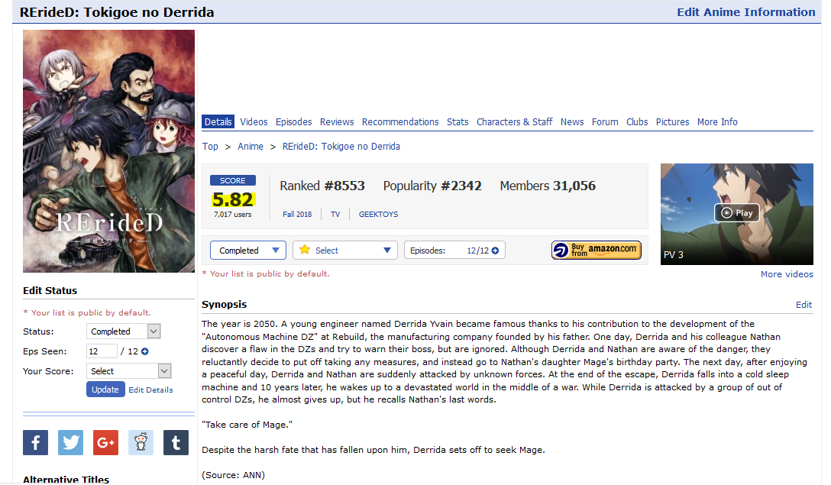This screenshot has height=485, width=831.
Task: Focus the Eps Seen input field
Action: 102,351
